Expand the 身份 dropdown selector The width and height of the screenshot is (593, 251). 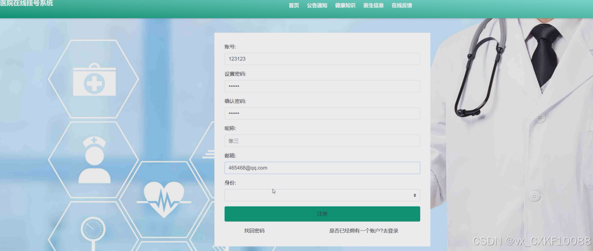click(322, 195)
